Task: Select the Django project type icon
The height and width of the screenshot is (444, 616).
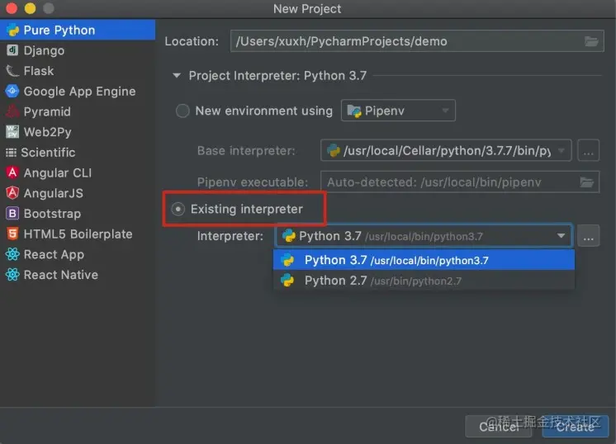Action: (x=12, y=50)
